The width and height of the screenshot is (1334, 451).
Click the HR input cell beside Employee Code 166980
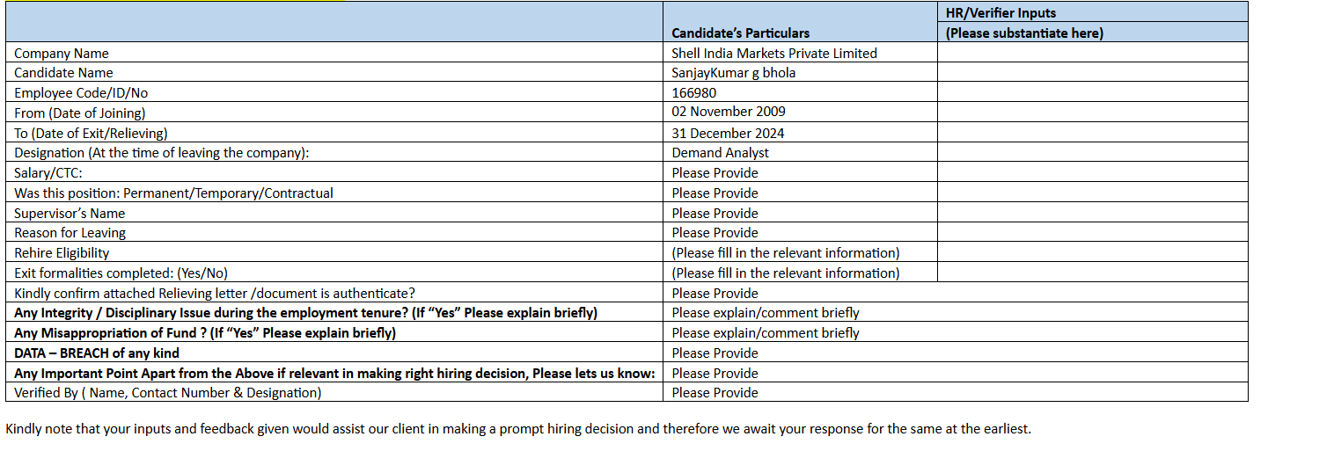click(x=1092, y=92)
